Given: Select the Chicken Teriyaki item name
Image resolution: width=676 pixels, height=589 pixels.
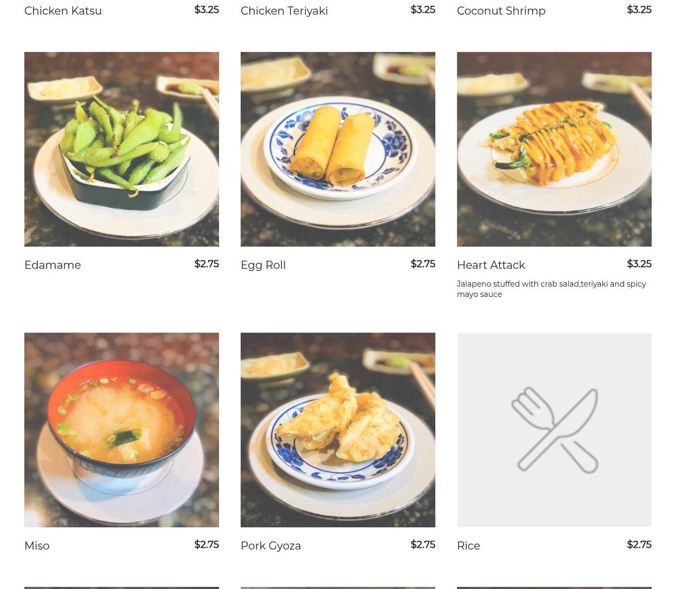Looking at the screenshot, I should (284, 11).
